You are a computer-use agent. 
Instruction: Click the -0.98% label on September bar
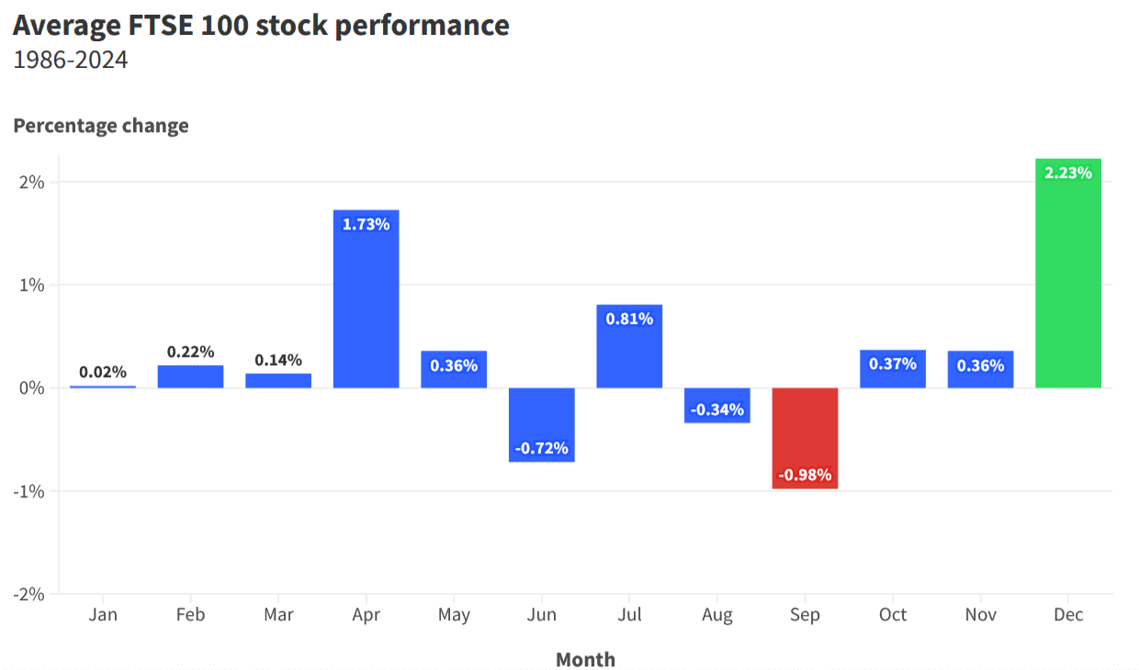tap(805, 475)
